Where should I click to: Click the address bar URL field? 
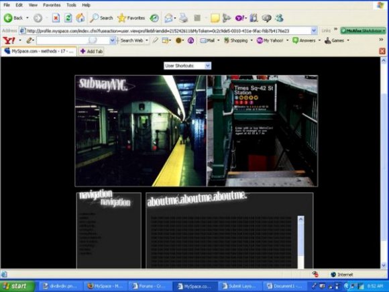point(165,31)
